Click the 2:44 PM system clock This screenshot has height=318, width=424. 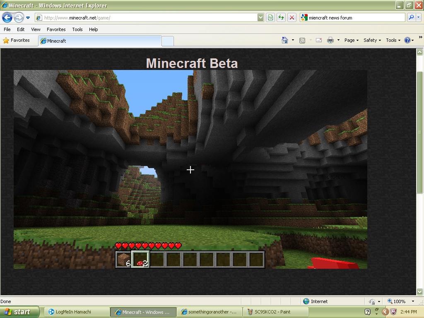[408, 312]
